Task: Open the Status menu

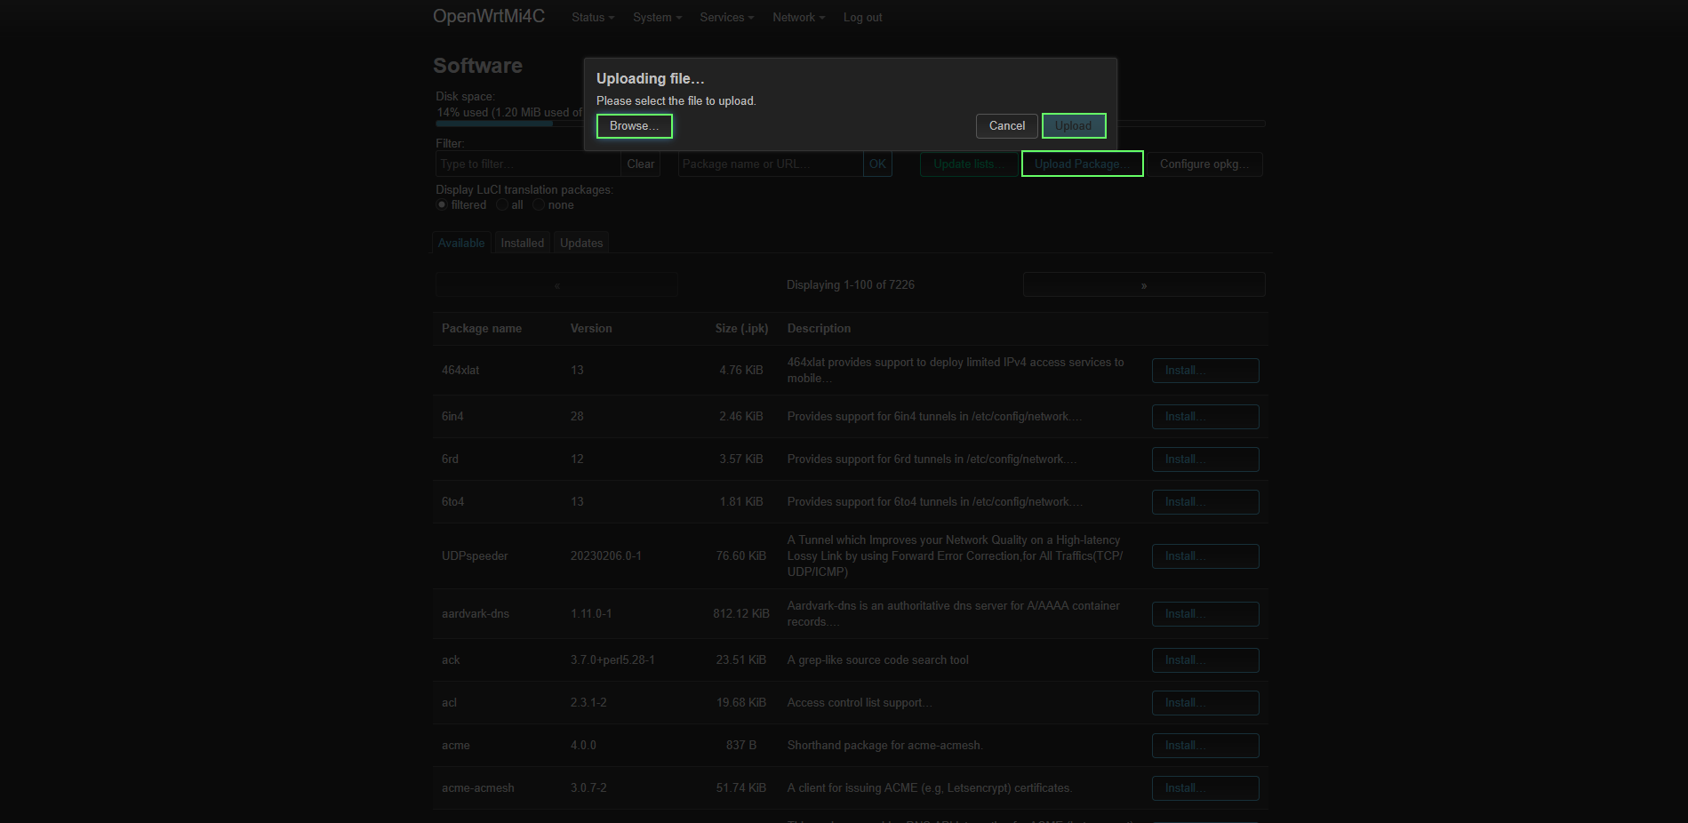Action: click(593, 17)
